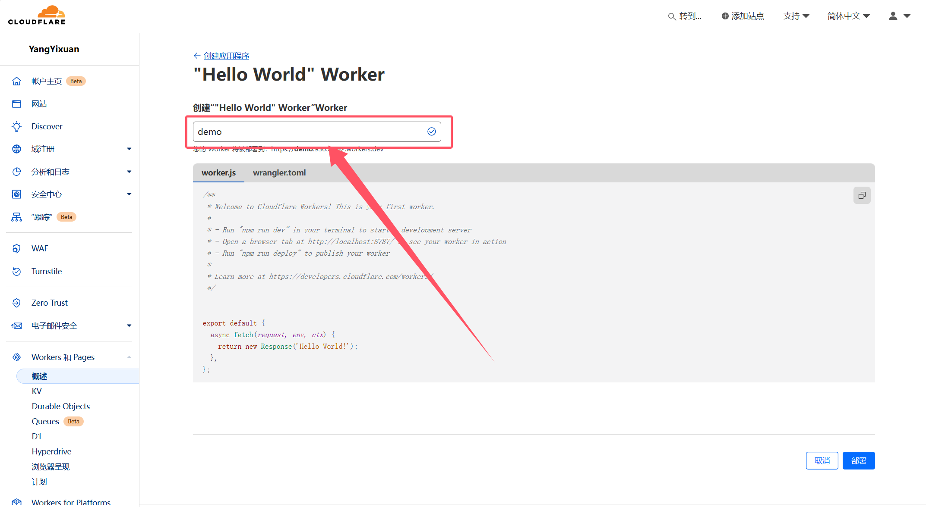The height and width of the screenshot is (507, 926).
Task: Open Hyperdrive in sidebar
Action: pyautogui.click(x=51, y=451)
